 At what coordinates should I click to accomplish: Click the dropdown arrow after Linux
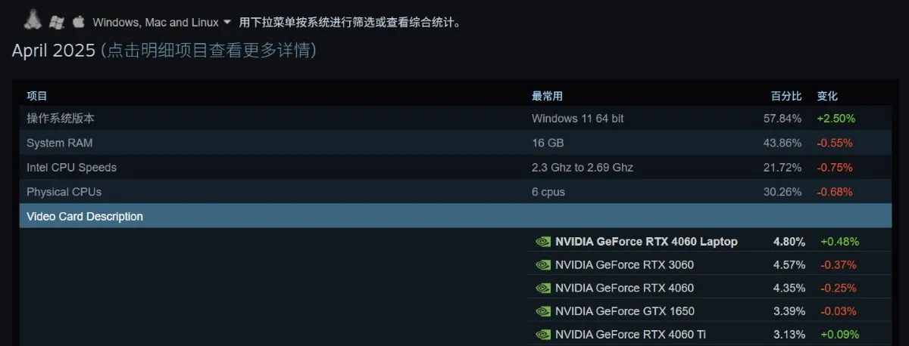226,22
